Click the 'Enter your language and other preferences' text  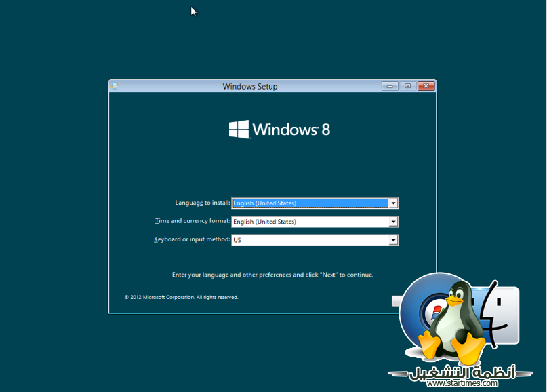272,275
